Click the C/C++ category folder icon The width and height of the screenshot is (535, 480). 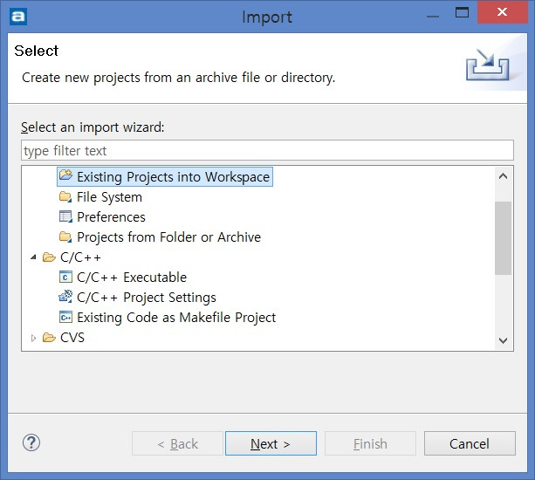click(x=49, y=257)
